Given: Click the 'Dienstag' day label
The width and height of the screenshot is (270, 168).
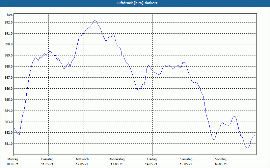Looking at the screenshot, I should [47, 159].
